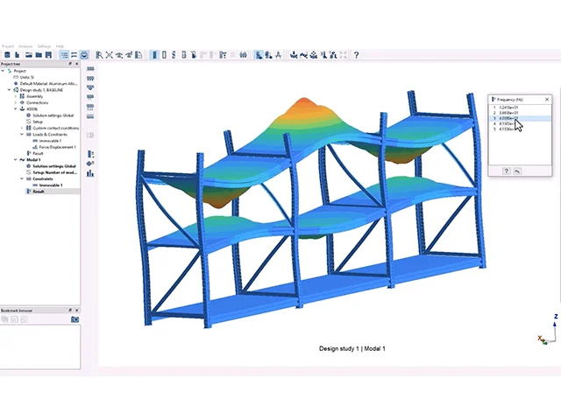Click the double chevron icon in vertical toolbar

pos(90,135)
